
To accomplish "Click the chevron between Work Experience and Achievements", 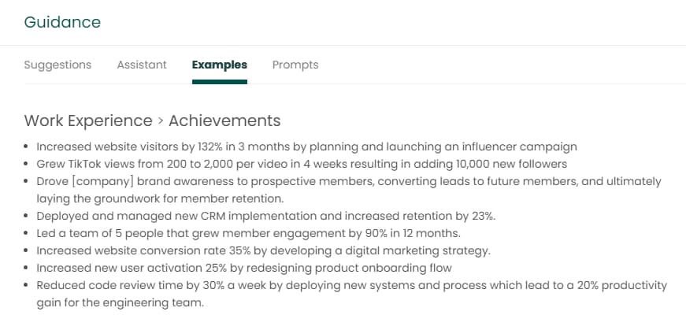I will point(161,121).
